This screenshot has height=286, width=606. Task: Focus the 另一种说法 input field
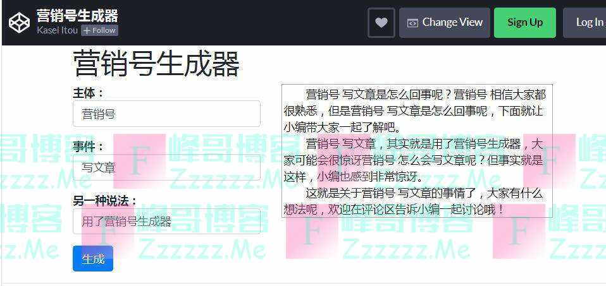click(x=166, y=221)
